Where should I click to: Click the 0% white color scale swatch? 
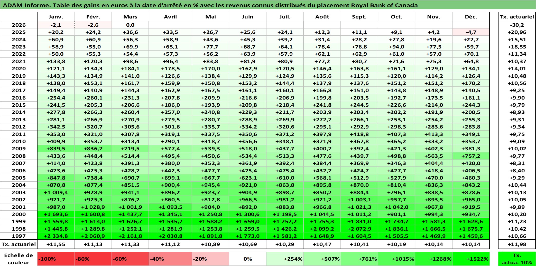(x=248, y=259)
